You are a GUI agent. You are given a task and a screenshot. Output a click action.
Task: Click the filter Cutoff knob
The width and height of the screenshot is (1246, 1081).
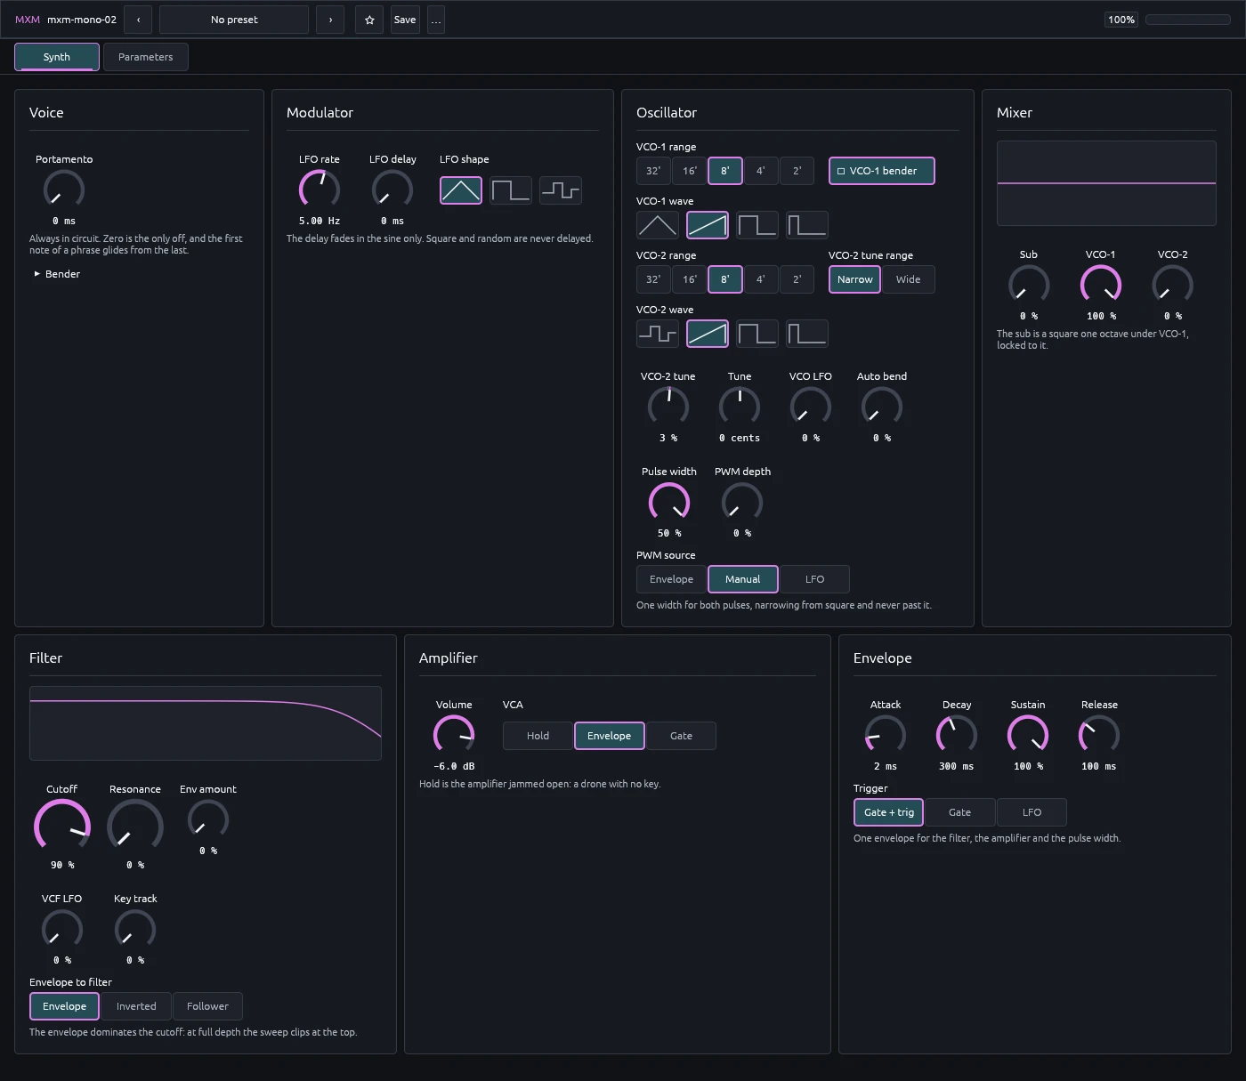pyautogui.click(x=62, y=827)
